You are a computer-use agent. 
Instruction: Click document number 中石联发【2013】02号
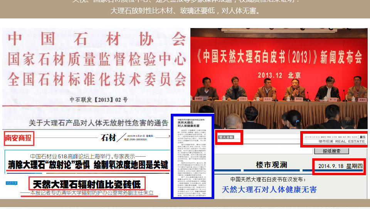pos(99,100)
